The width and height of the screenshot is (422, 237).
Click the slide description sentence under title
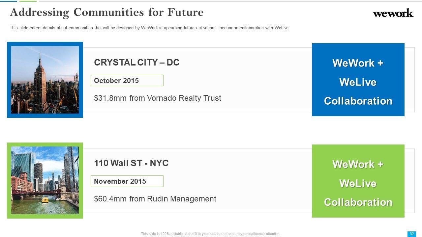pyautogui.click(x=150, y=28)
